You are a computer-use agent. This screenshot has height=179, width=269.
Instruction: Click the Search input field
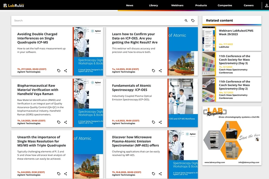98,20
